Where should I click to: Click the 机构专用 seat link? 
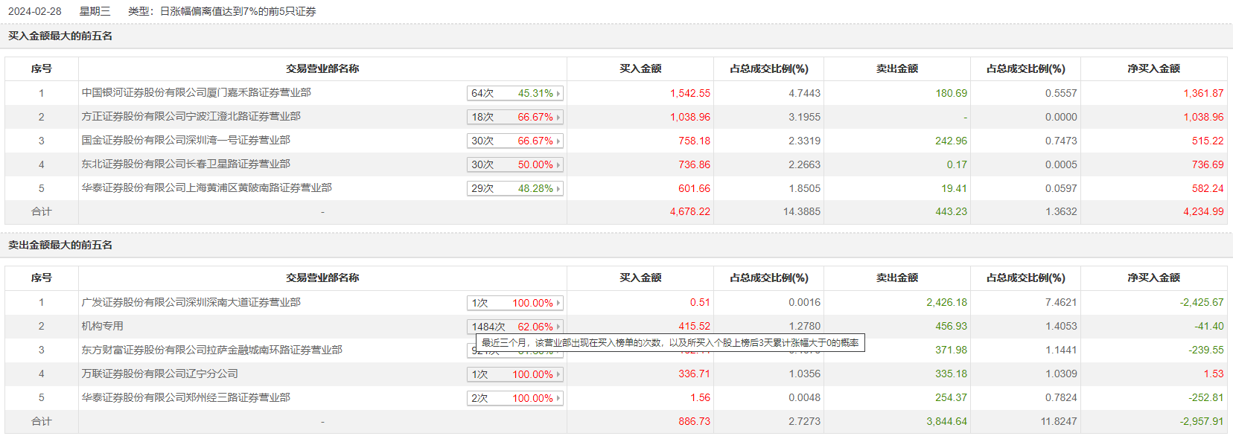point(102,326)
